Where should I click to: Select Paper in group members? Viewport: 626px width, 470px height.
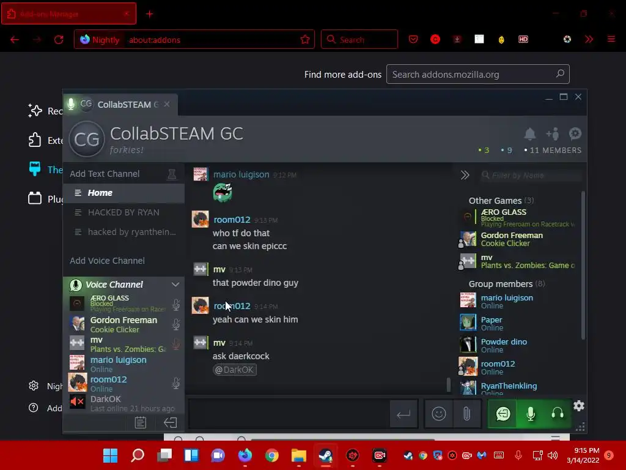(x=520, y=323)
